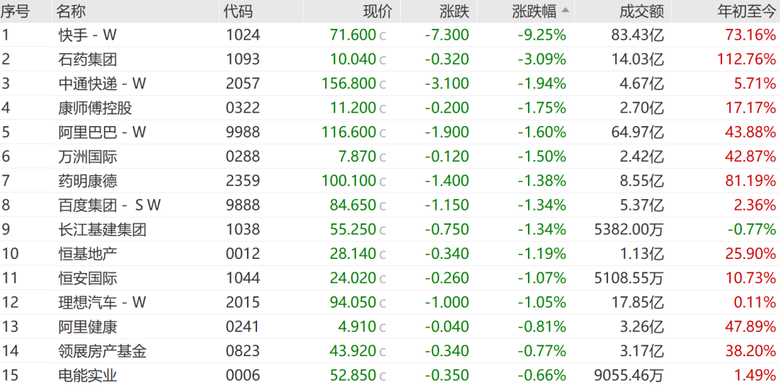780x385 pixels.
Task: Select the 理想汽车-W row
Action: pos(390,303)
